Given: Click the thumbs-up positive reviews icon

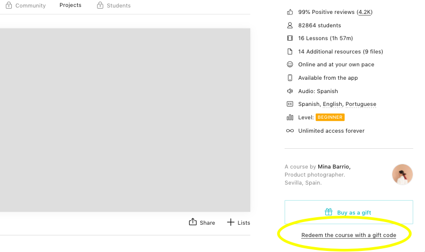Looking at the screenshot, I should point(290,12).
